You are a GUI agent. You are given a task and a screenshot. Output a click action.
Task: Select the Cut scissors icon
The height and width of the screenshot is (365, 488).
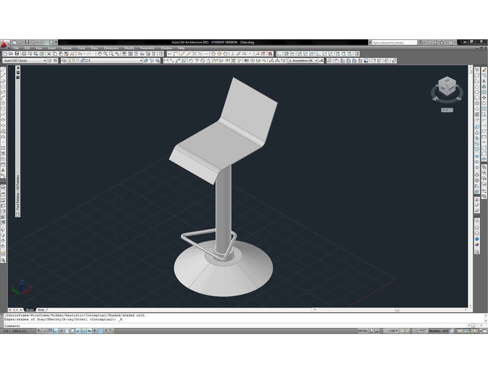[49, 54]
